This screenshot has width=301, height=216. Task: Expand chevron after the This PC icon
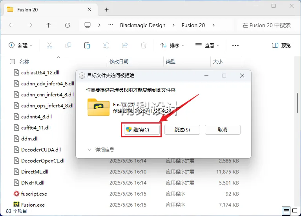(99, 25)
